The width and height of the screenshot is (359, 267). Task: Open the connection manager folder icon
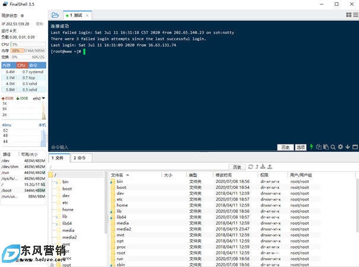[55, 15]
